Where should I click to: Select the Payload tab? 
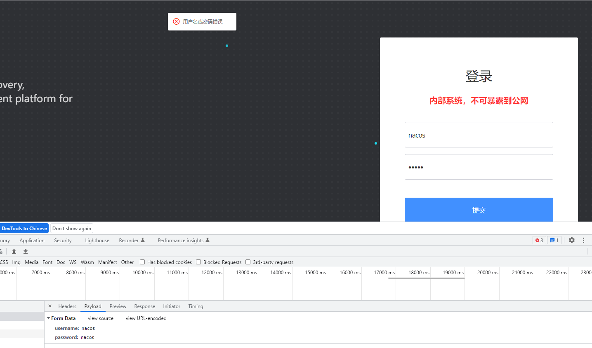click(x=93, y=306)
